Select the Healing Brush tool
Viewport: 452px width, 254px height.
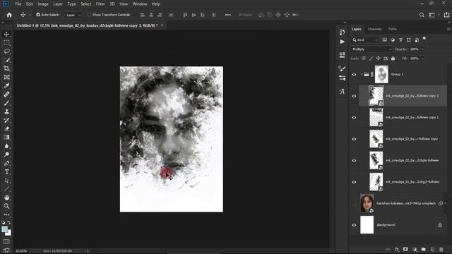pos(6,95)
